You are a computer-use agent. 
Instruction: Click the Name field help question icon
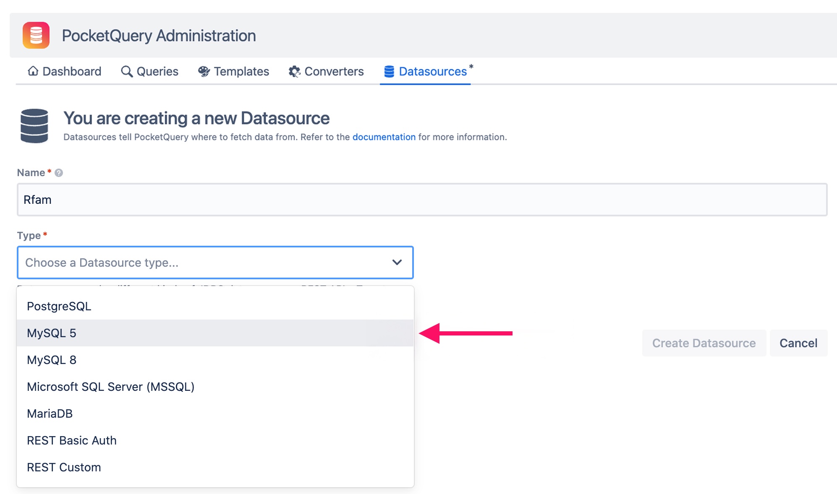coord(59,173)
